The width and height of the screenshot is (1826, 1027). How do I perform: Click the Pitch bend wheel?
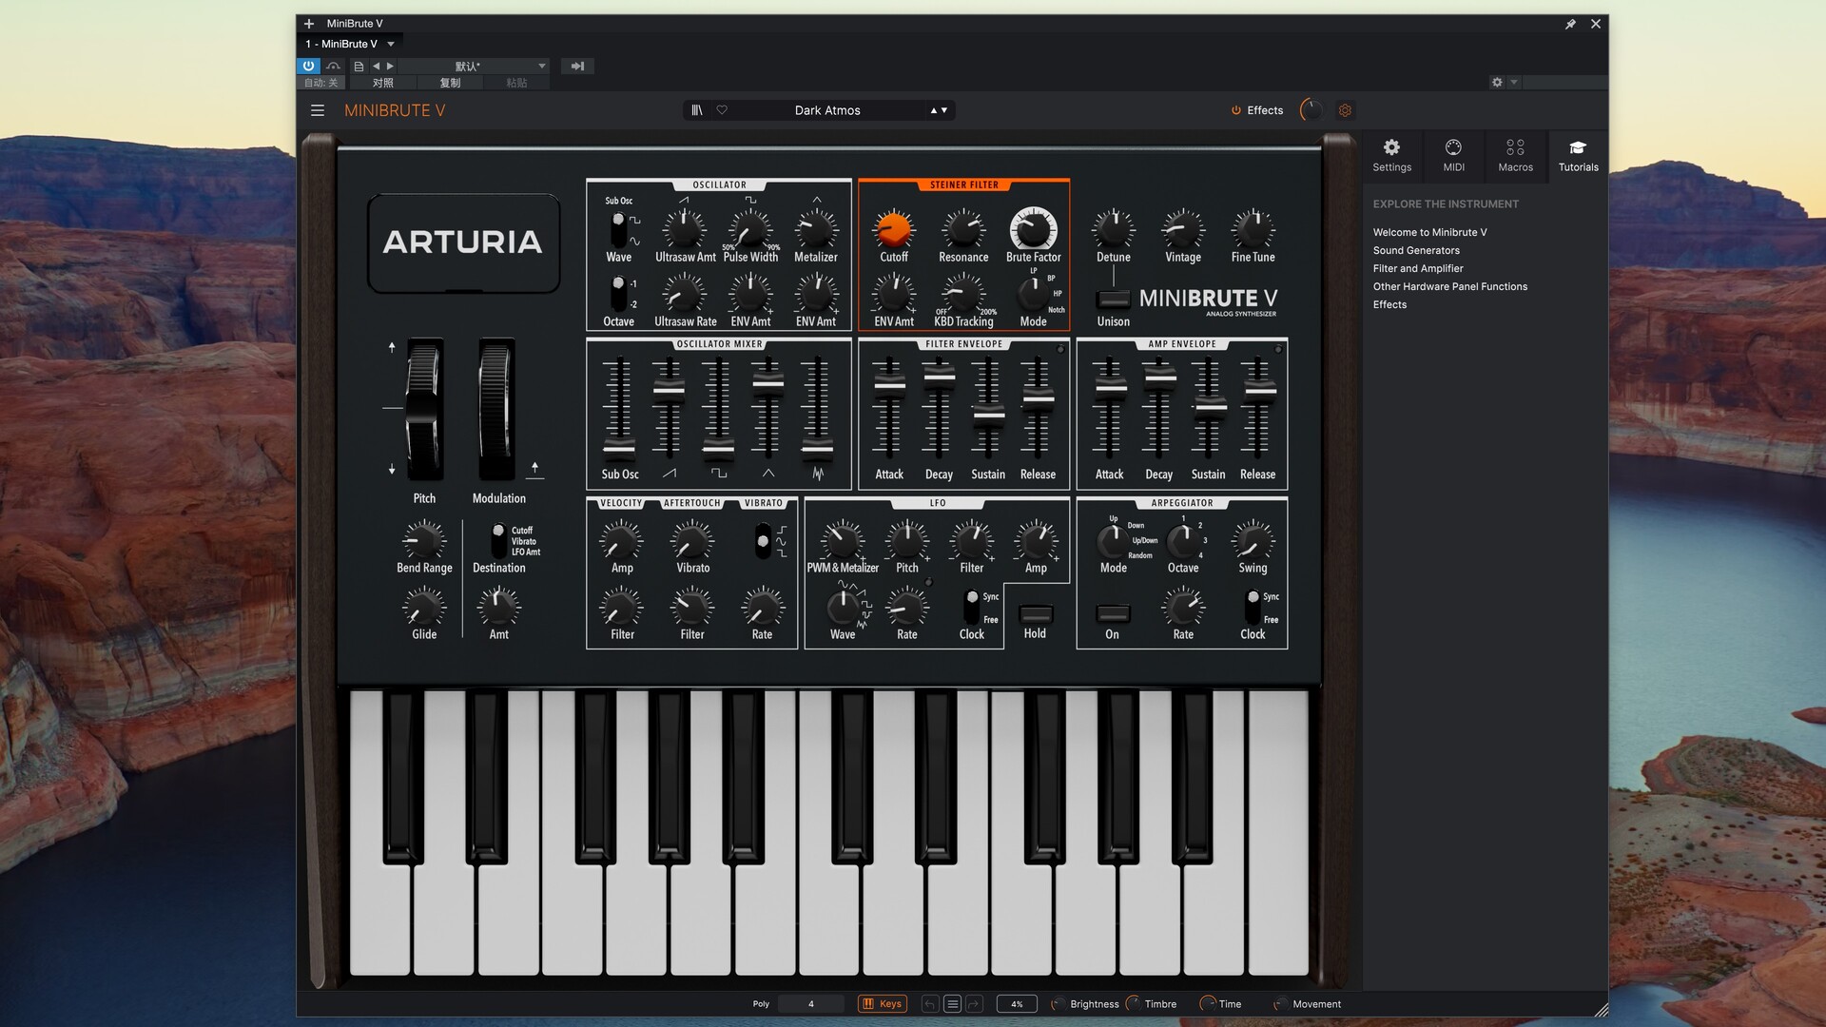[424, 409]
